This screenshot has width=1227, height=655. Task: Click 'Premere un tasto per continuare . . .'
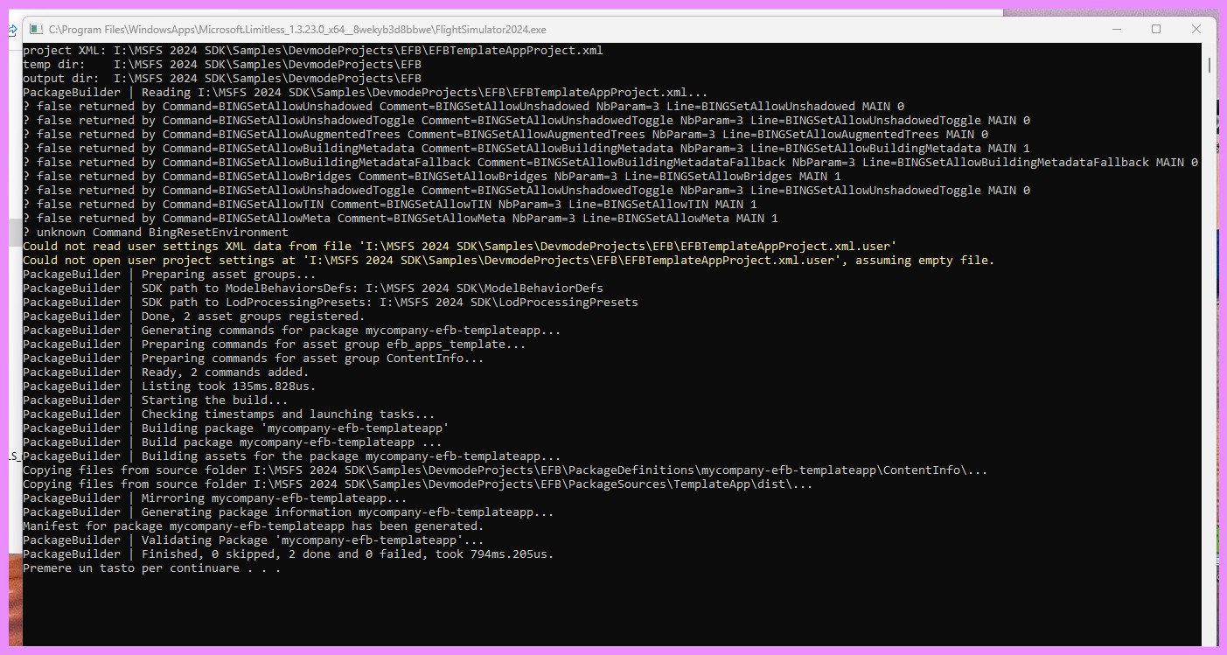point(152,568)
